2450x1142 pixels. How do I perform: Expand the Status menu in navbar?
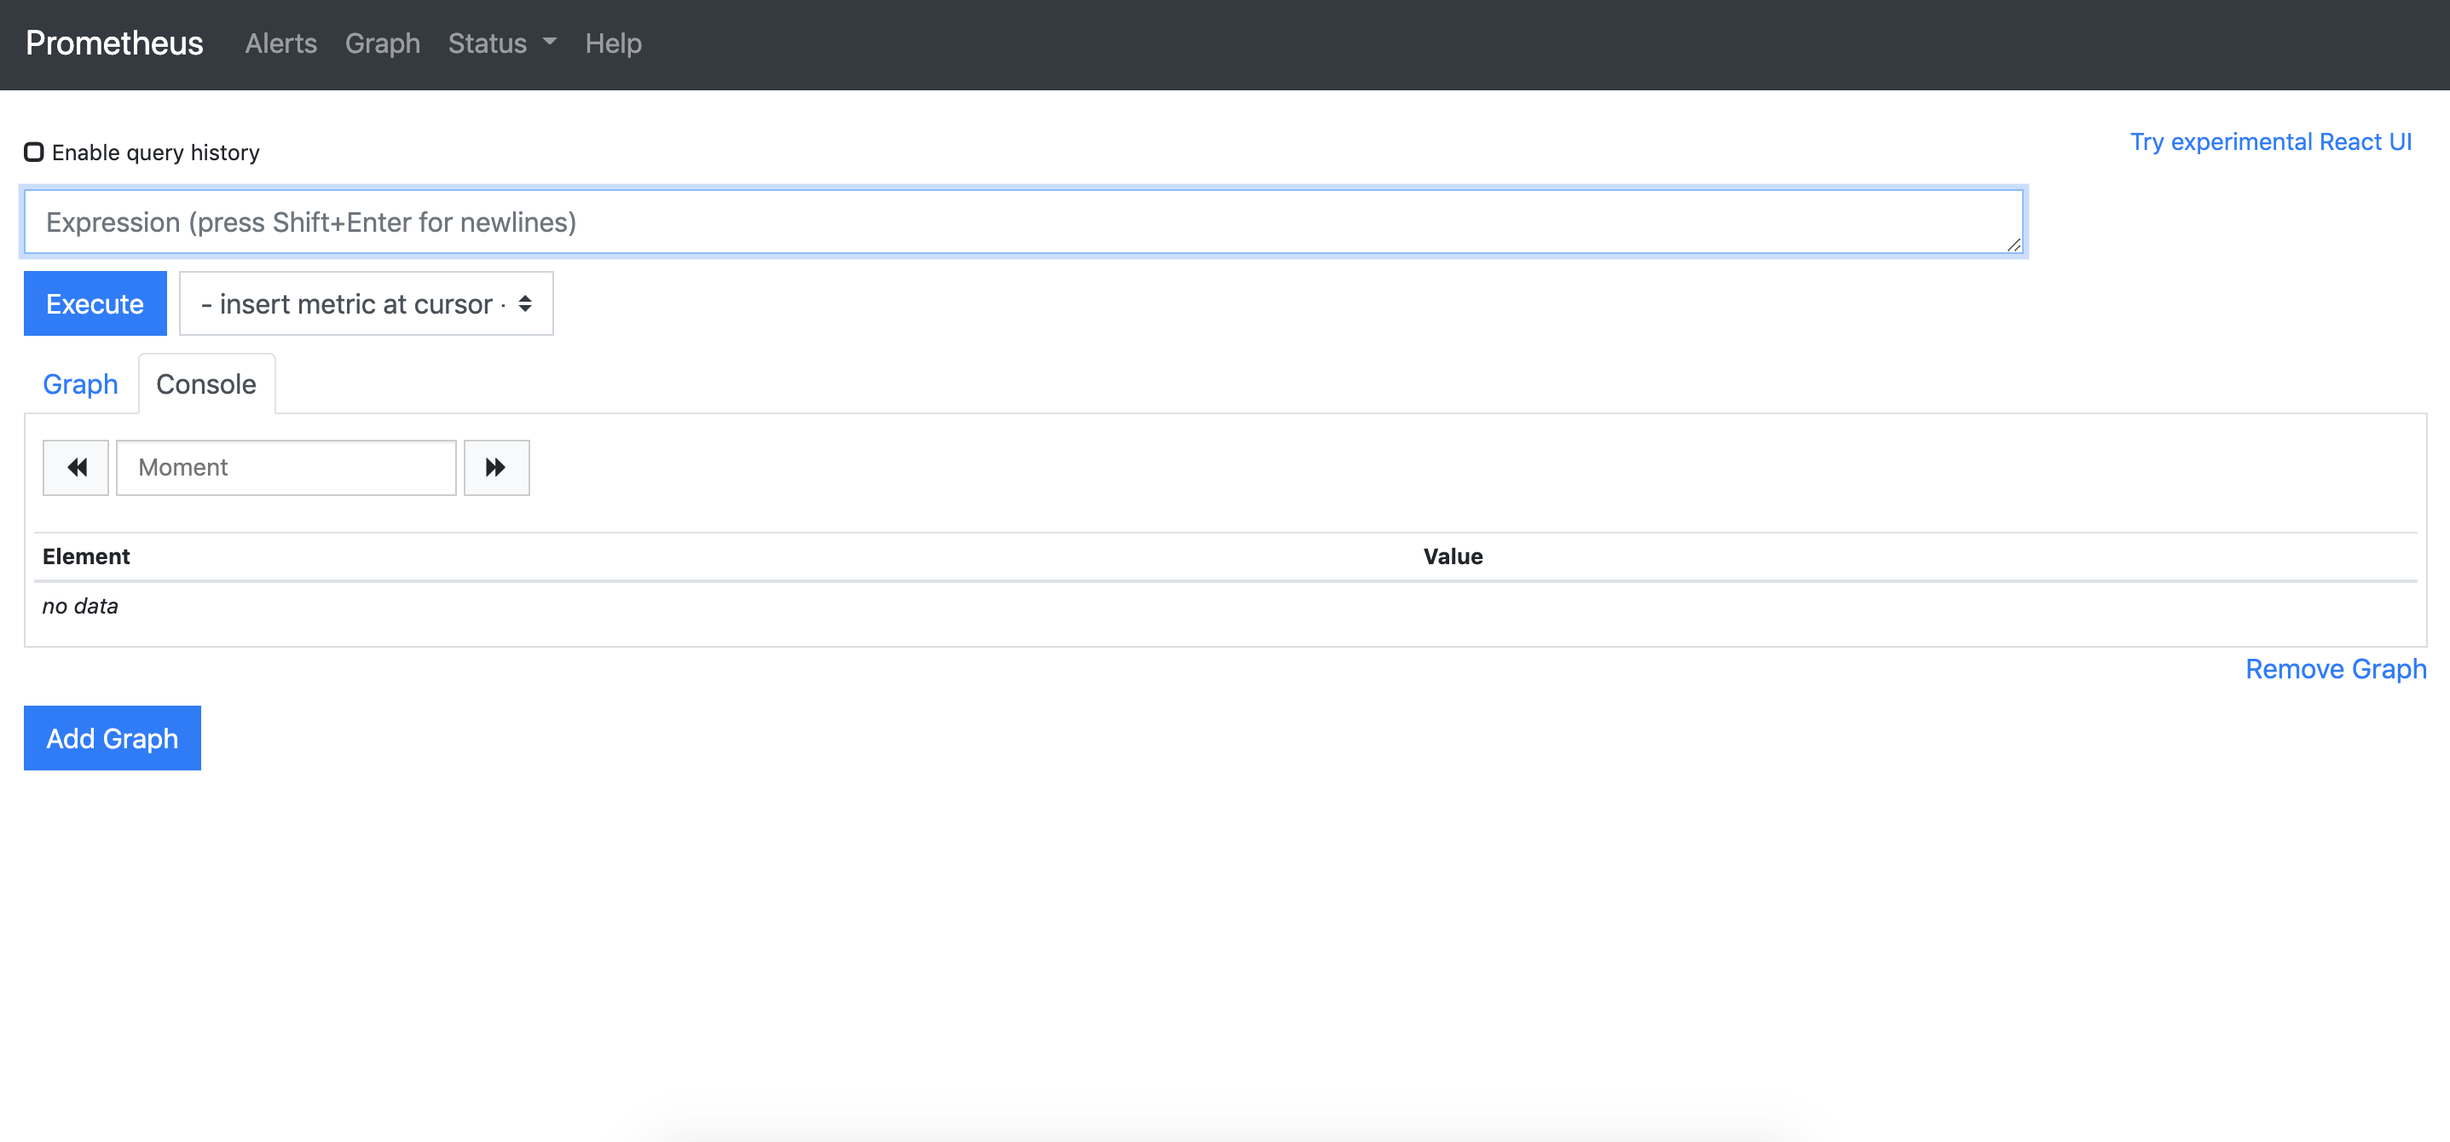pos(502,43)
